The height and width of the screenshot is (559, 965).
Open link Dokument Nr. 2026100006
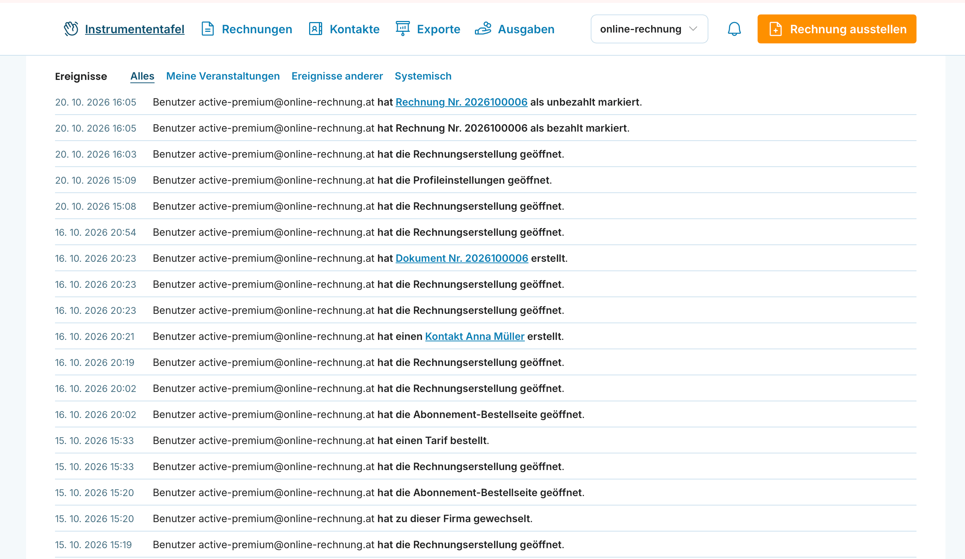pyautogui.click(x=462, y=258)
